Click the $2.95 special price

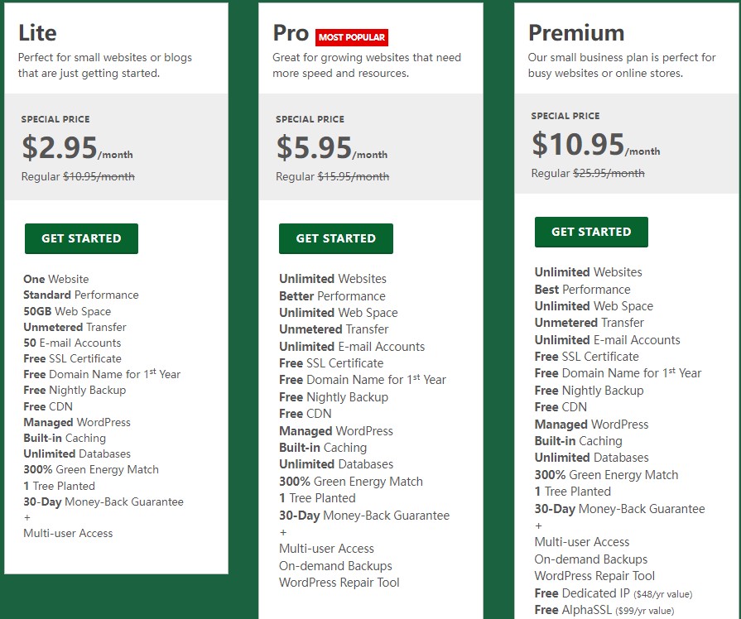[60, 147]
